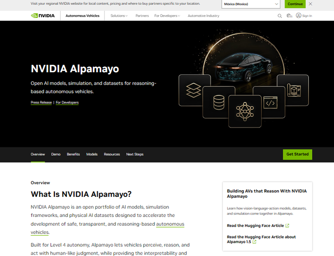Click the What Is NVIDIA Alpamayo? heading
Image resolution: width=334 pixels, height=256 pixels.
point(81,194)
